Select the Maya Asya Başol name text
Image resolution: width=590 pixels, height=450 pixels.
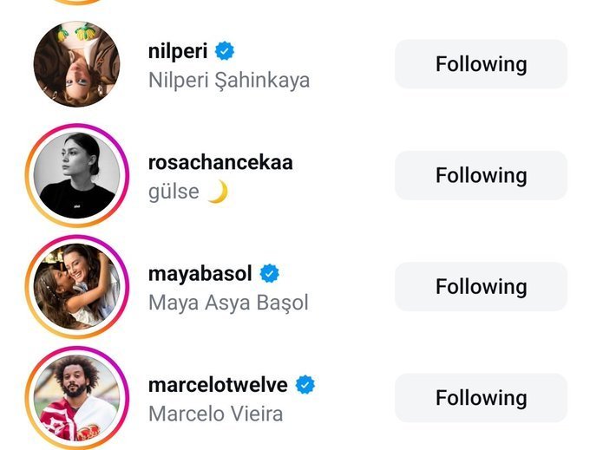pyautogui.click(x=228, y=303)
